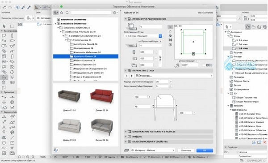Select the Camera tool in the toolbox
The image size is (268, 163).
[x=12, y=107]
